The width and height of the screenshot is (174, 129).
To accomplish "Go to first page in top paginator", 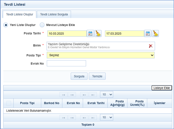I will [x=64, y=94].
